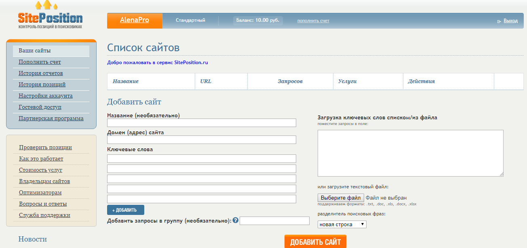Open "Настройки аккаунта" section
The height and width of the screenshot is (248, 527).
coord(42,96)
